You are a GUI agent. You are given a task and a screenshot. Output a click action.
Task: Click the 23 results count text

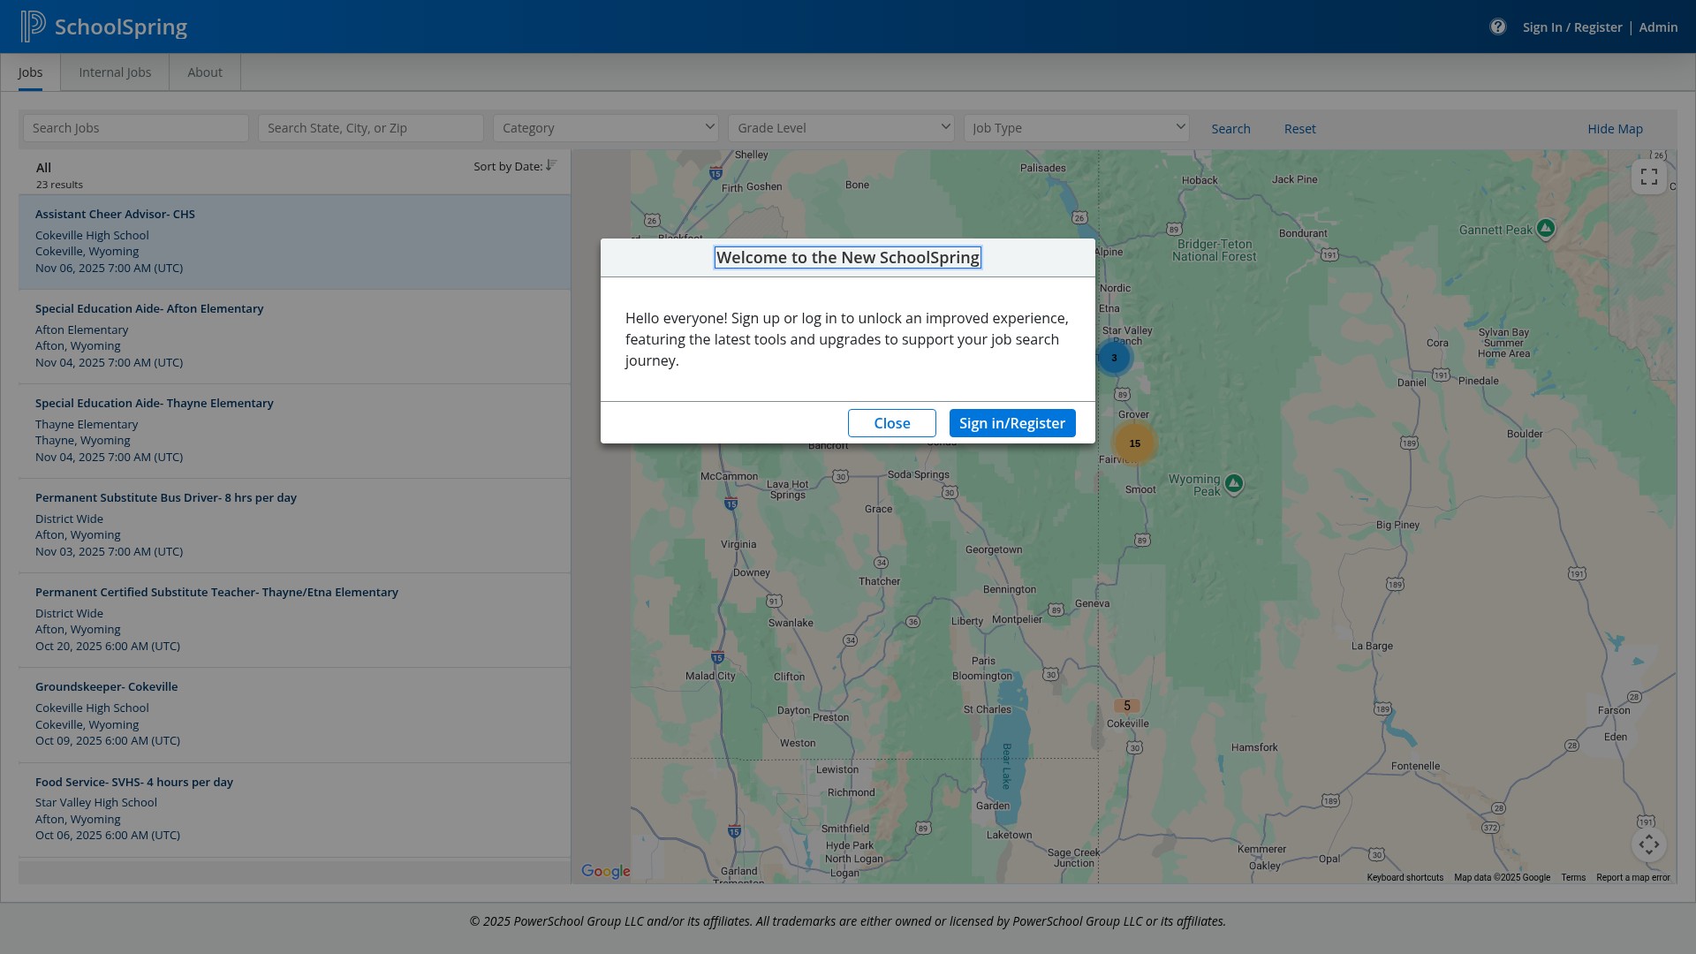click(59, 185)
